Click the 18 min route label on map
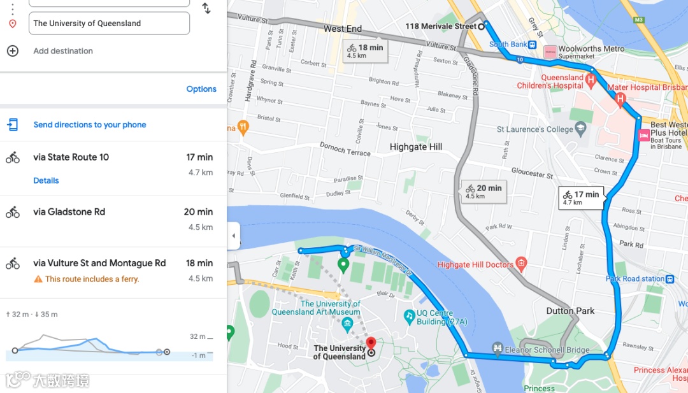Image resolution: width=688 pixels, height=393 pixels. pos(365,52)
